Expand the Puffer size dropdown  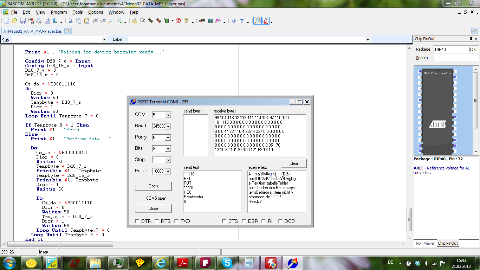pyautogui.click(x=168, y=171)
